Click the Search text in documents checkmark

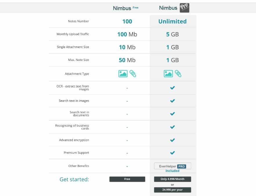pos(173,114)
